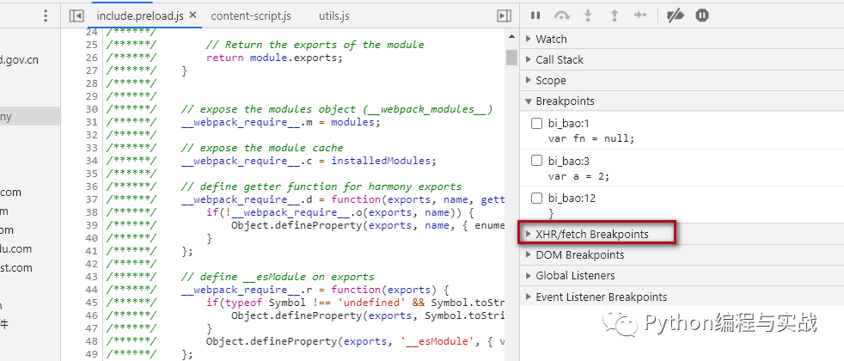
Task: Click '__webpack_require__.m = modules;' line
Action: tap(280, 122)
